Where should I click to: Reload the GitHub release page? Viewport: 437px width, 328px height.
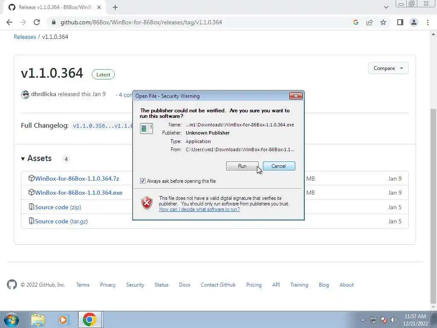pos(37,22)
